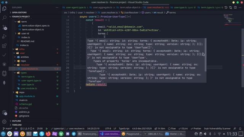
Task: Open Firefox from the taskbar
Action: (48, 134)
